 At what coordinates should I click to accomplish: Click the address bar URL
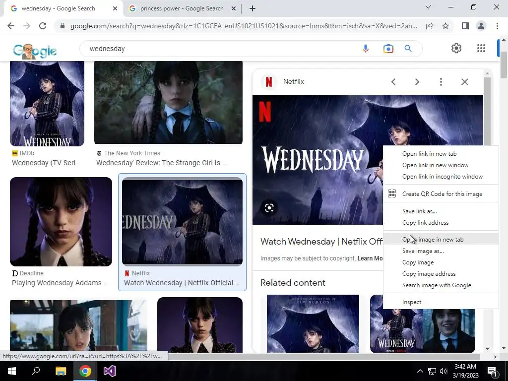pos(244,26)
